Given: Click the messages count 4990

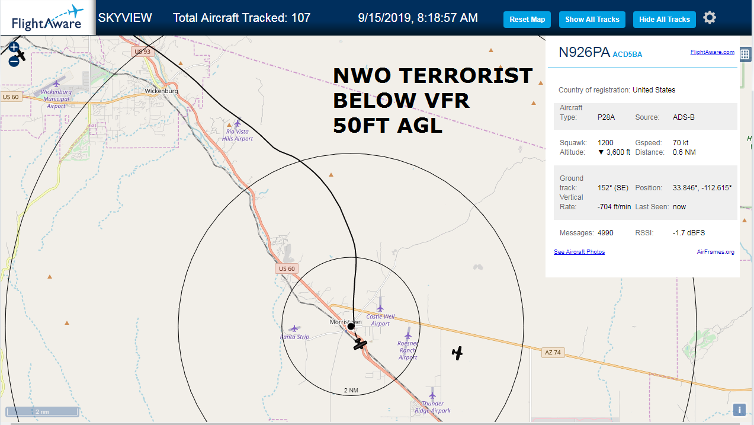Looking at the screenshot, I should pyautogui.click(x=605, y=233).
